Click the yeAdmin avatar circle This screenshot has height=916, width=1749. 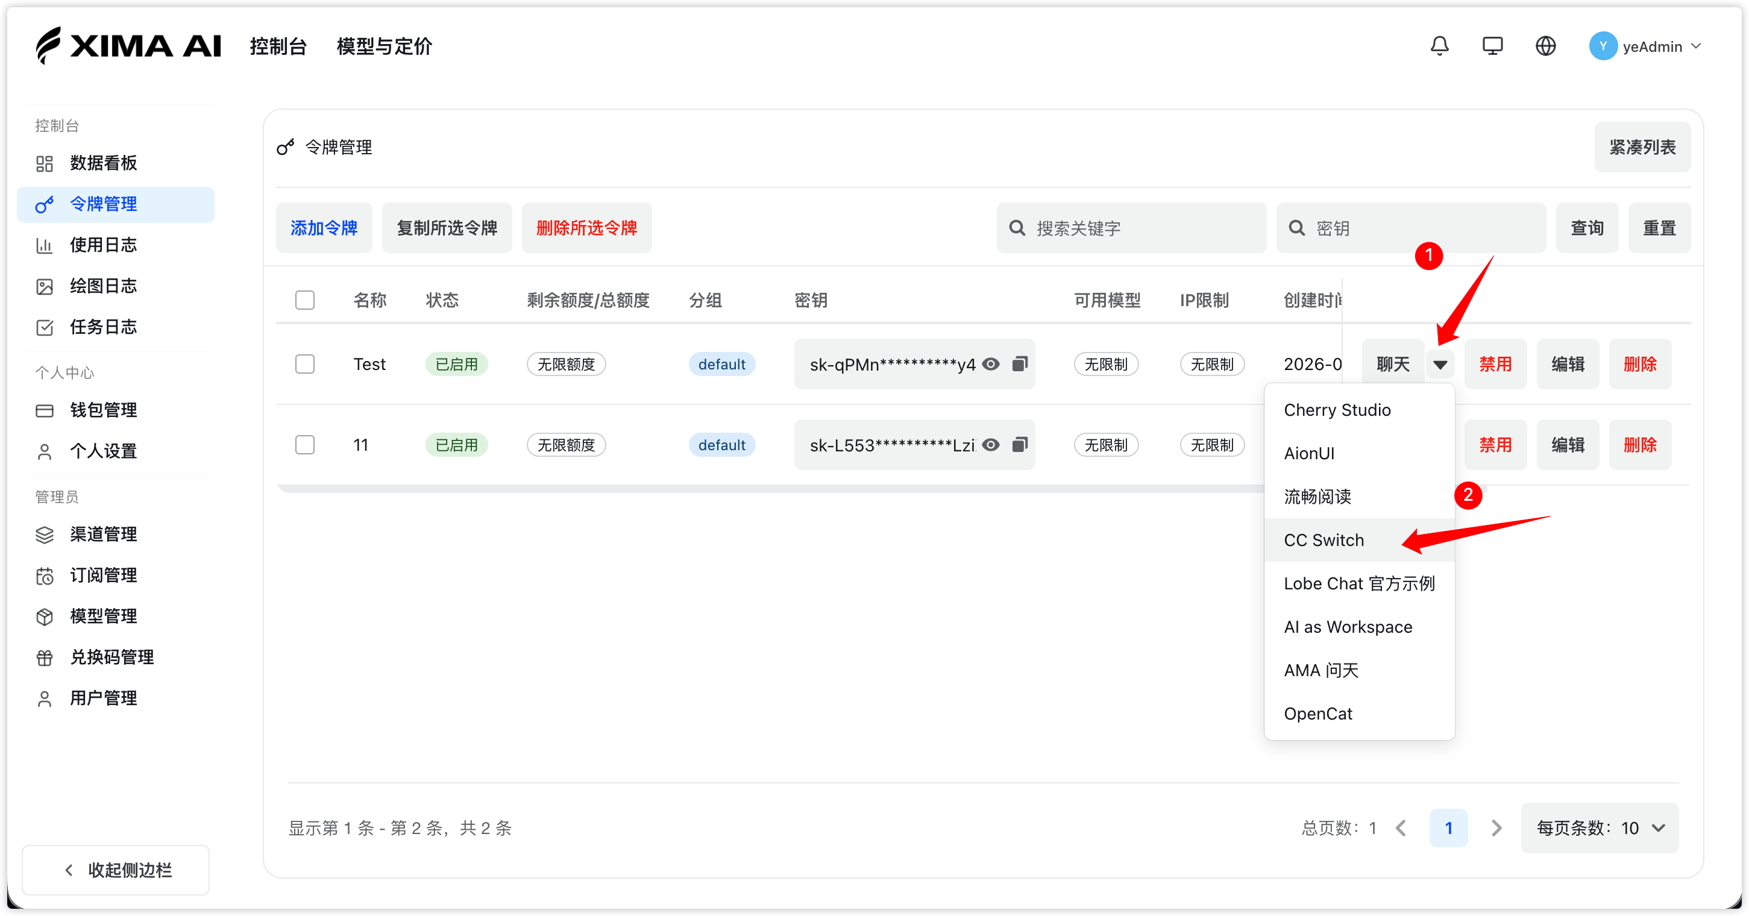coord(1603,46)
